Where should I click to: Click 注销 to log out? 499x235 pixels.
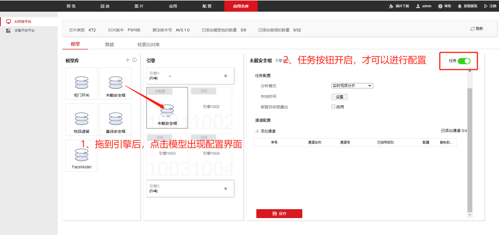coord(490,6)
